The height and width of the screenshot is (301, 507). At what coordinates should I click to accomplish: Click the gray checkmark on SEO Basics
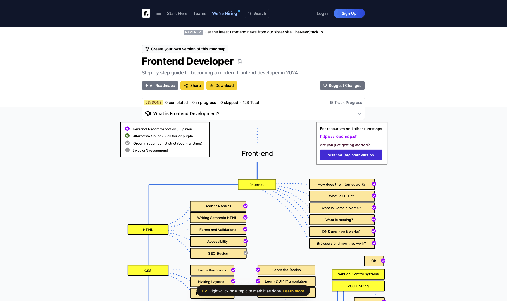pos(246,253)
